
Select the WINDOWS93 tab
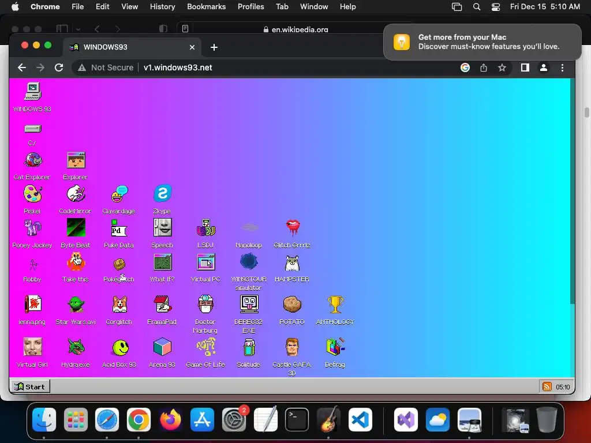click(x=132, y=47)
